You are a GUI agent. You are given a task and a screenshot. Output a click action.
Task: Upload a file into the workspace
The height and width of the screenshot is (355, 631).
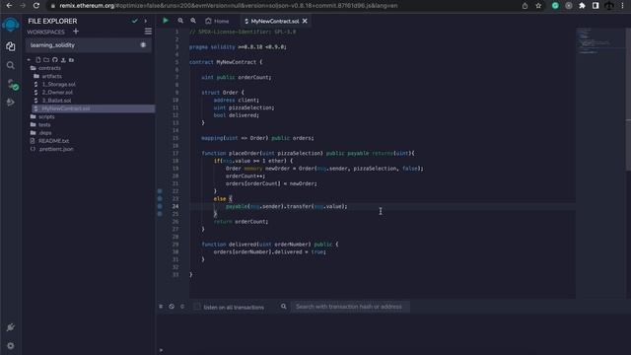point(63,60)
